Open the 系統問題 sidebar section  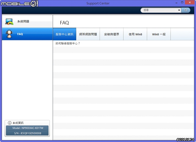point(27,21)
